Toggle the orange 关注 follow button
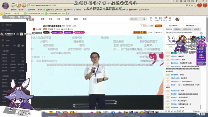208x117 pixels. click(159, 26)
